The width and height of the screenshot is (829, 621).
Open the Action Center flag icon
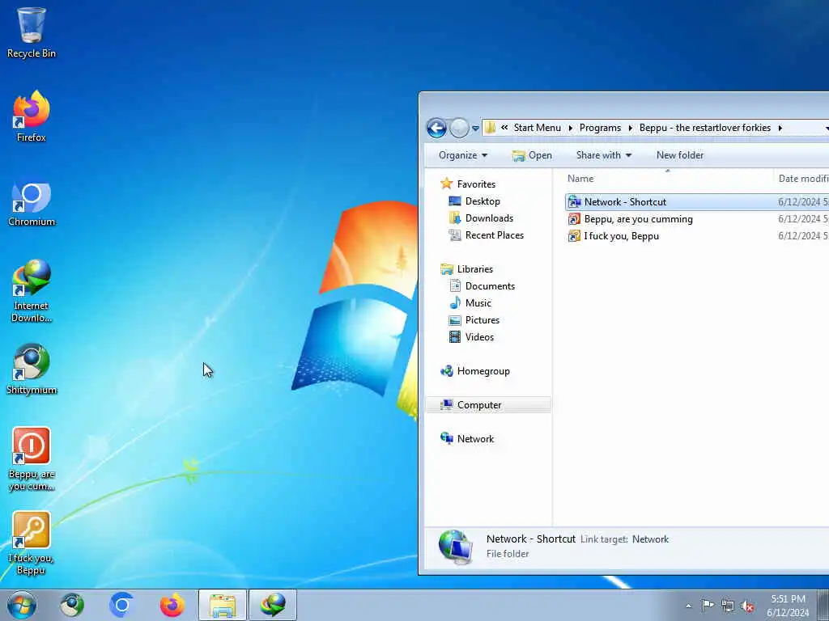[708, 605]
